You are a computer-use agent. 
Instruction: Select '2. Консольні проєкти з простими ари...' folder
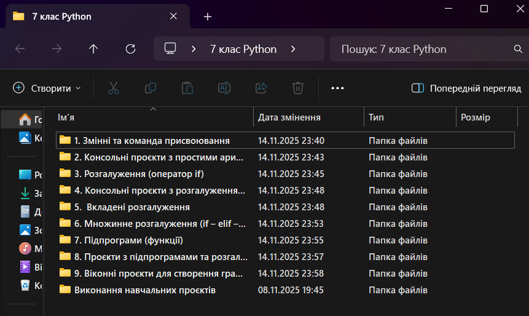coord(285,157)
